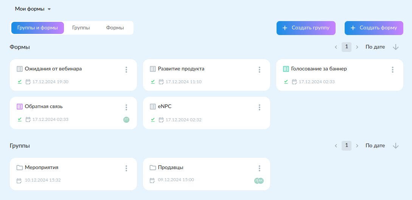The width and height of the screenshot is (412, 200).
Task: Click the Создать группу button
Action: coord(306,28)
